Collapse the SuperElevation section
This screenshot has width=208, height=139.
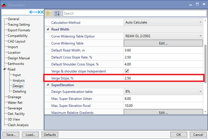click(x=48, y=85)
